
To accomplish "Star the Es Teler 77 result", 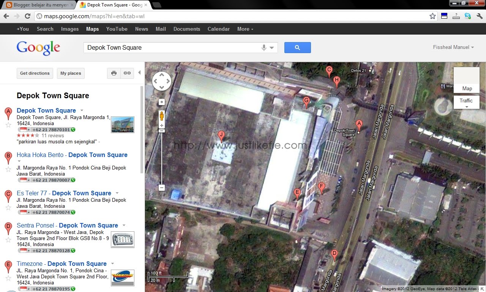I will pos(8,207).
